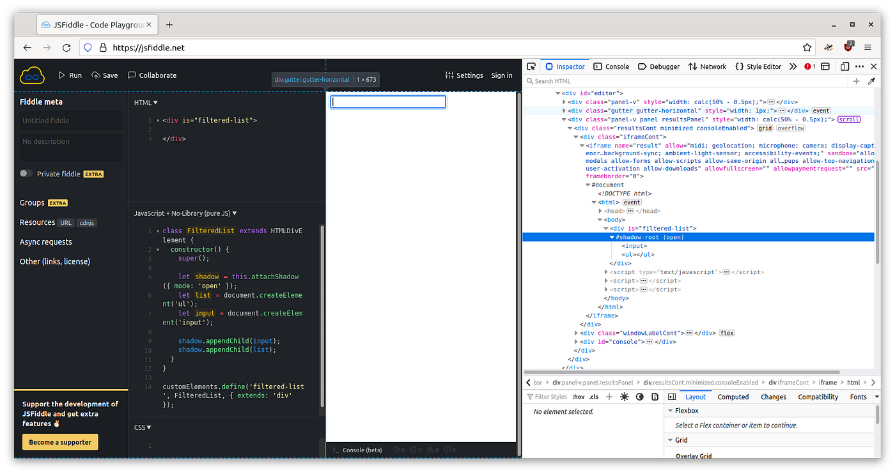Open Firefox hamburger application menu
Image resolution: width=895 pixels, height=474 pixels.
pyautogui.click(x=868, y=47)
